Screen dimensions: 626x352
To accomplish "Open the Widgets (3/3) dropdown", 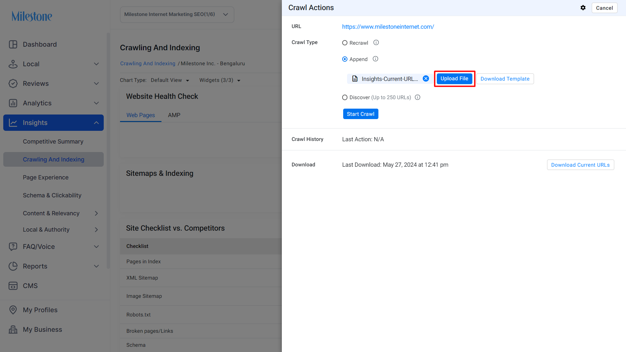I will (x=220, y=80).
